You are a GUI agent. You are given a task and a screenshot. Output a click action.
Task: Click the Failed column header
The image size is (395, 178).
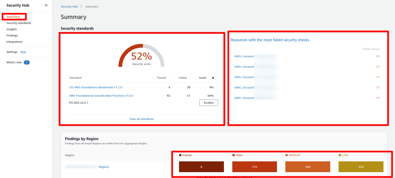point(183,78)
